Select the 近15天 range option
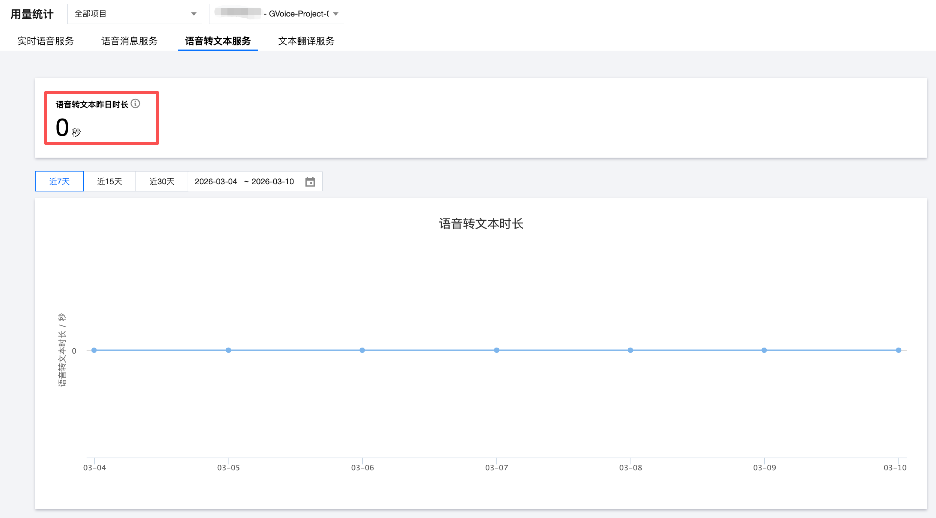The image size is (936, 518). [x=110, y=182]
